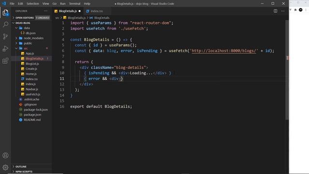Open BlogList.js in the explorer
This screenshot has height=174, width=309.
(32, 64)
